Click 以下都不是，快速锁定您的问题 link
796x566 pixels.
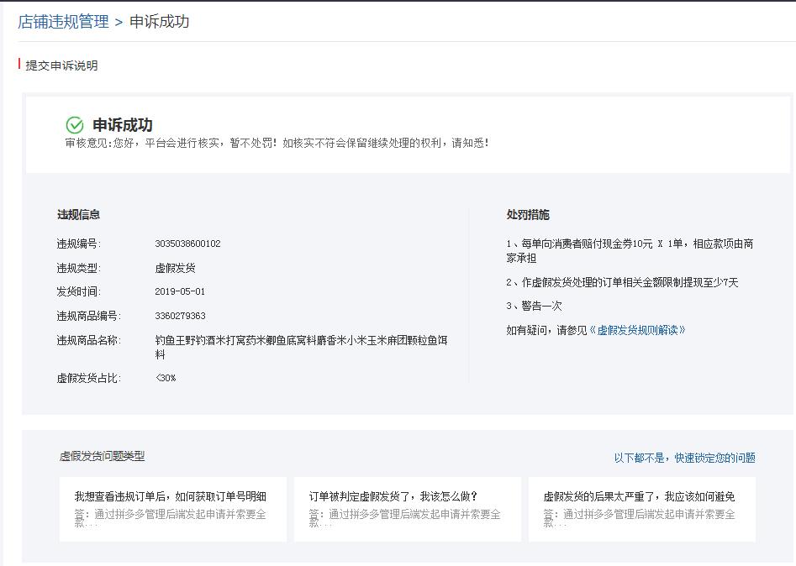685,457
